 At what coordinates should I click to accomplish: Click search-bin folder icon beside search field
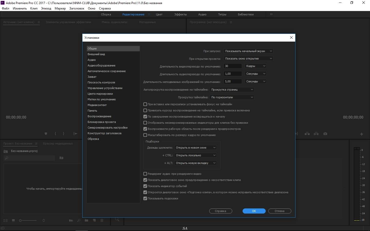point(61,158)
